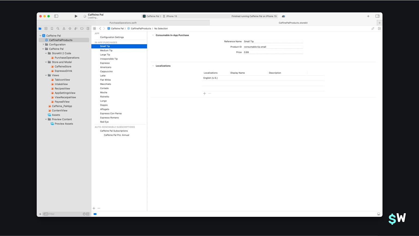
Task: Toggle debug area button at bottom right
Action: [x=379, y=214]
